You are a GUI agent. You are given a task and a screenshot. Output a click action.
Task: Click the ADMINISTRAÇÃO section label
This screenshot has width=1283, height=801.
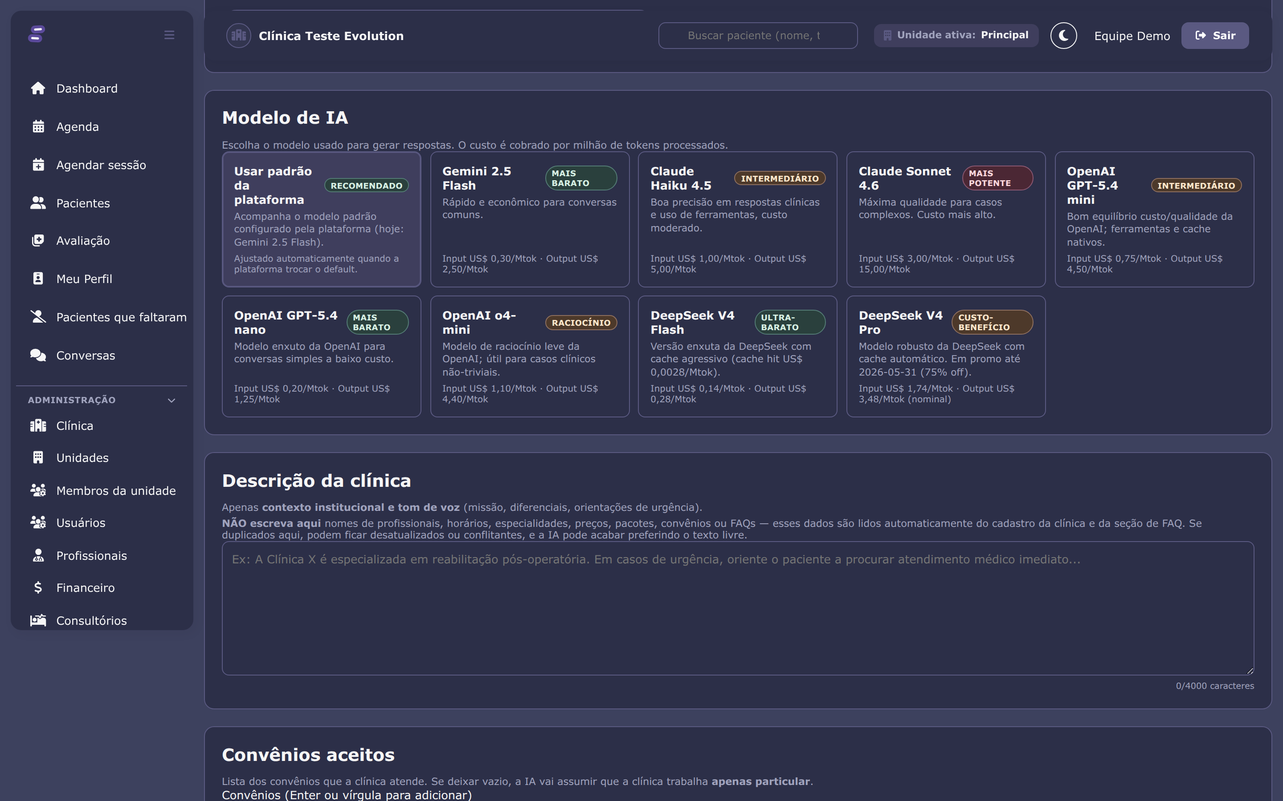(x=72, y=400)
